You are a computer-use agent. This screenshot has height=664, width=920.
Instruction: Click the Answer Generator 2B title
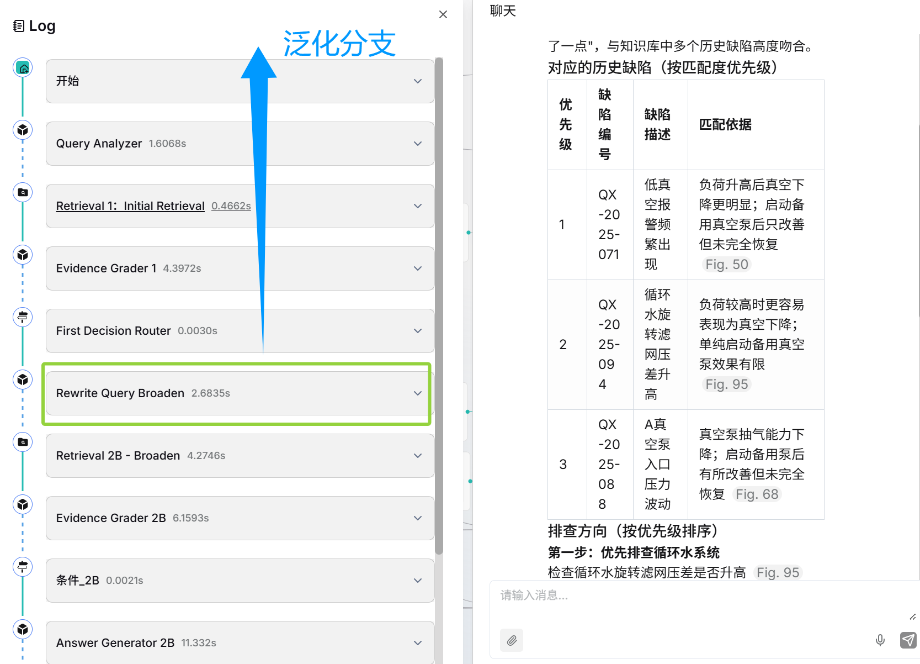(115, 643)
